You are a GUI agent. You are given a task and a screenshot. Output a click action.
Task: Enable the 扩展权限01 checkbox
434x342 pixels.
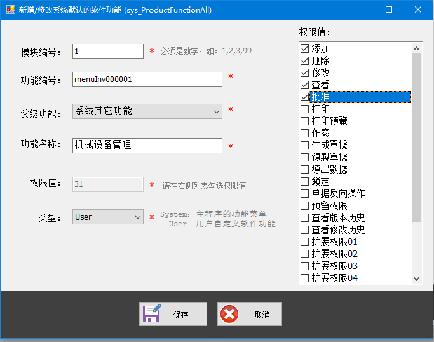click(x=305, y=242)
